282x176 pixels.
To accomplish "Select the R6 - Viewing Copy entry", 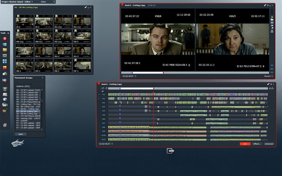I will click(28, 118).
